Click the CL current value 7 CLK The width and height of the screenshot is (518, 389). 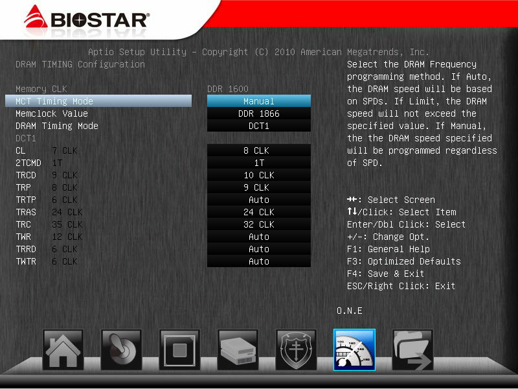pos(65,150)
